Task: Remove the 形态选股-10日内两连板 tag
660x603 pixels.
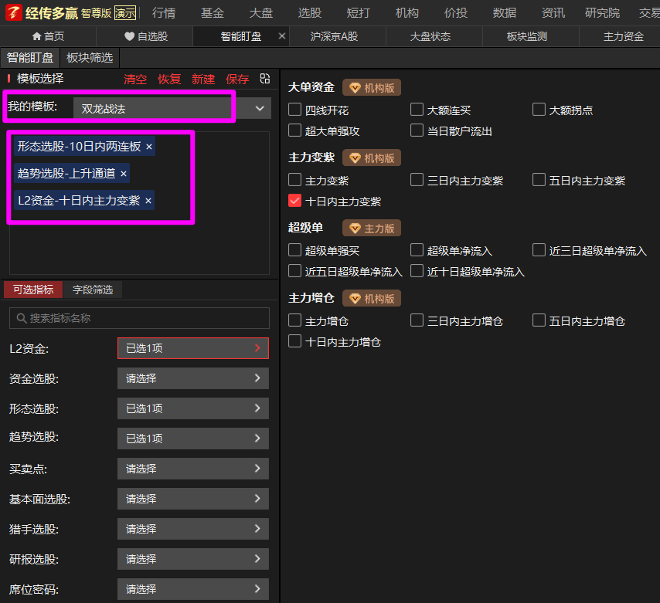Action: (149, 146)
